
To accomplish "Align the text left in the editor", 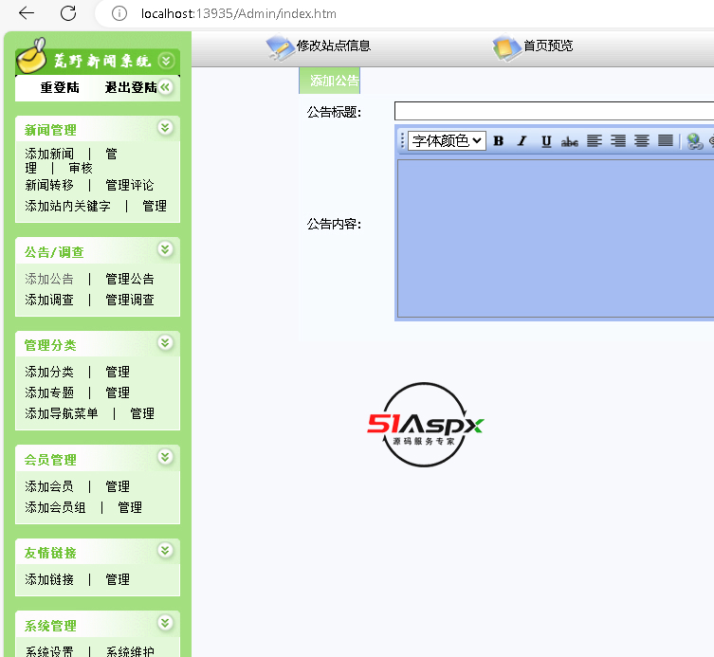I will click(x=595, y=141).
